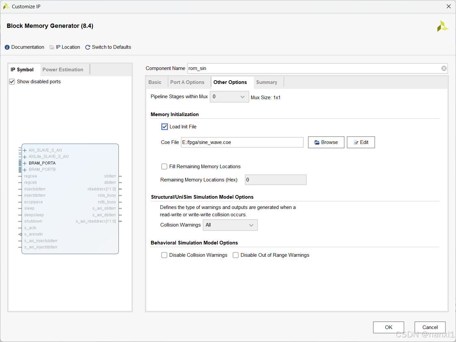Toggle Show disabled ports checkbox
456x342 pixels.
click(12, 82)
